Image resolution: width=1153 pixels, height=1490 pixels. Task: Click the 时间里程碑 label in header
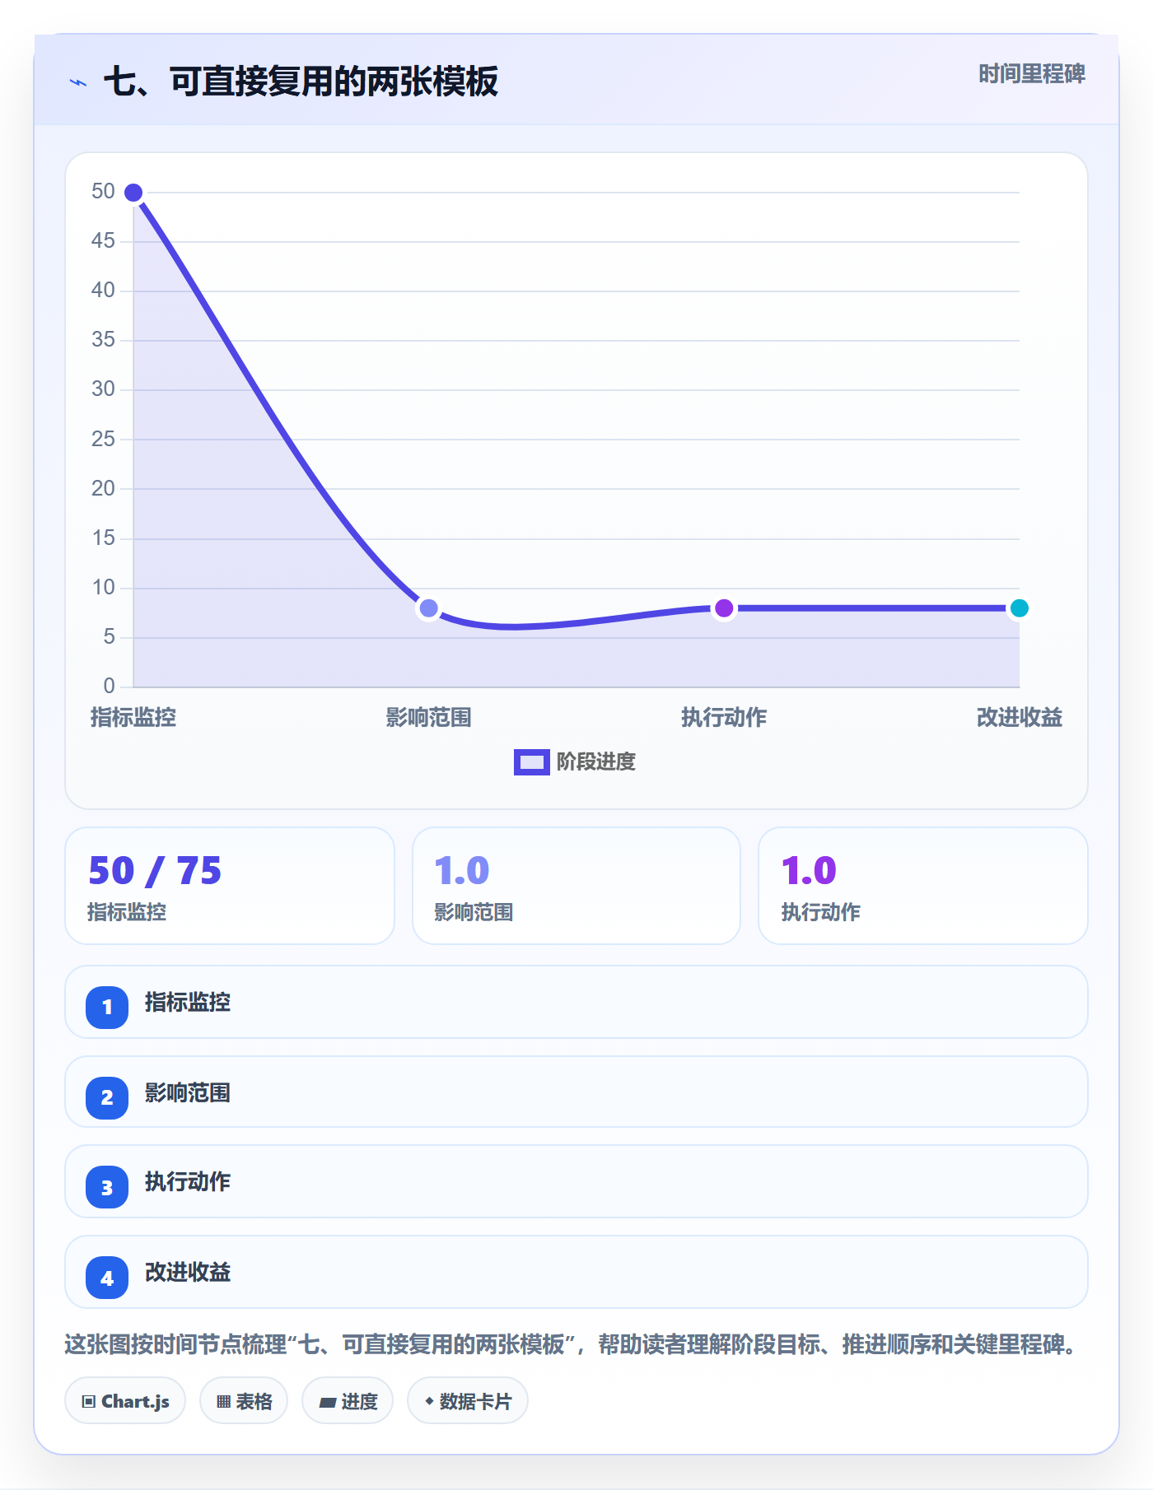[1031, 74]
